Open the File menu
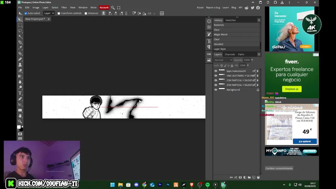The image size is (336, 189). (x=20, y=8)
